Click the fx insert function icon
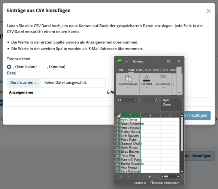Screen dimensions: 218x189 click(157, 100)
